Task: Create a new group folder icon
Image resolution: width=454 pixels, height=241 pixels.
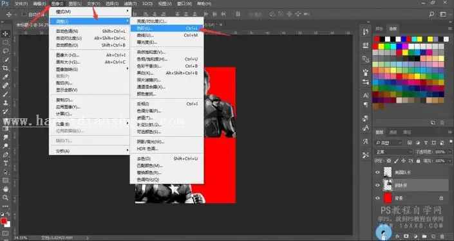Action: point(424,236)
